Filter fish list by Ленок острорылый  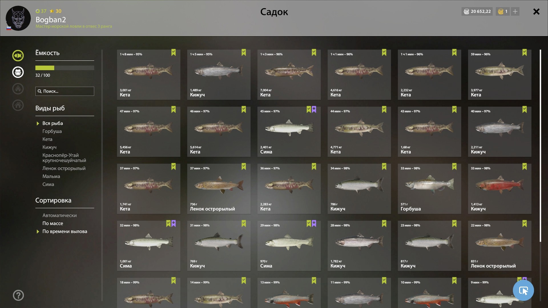64,168
